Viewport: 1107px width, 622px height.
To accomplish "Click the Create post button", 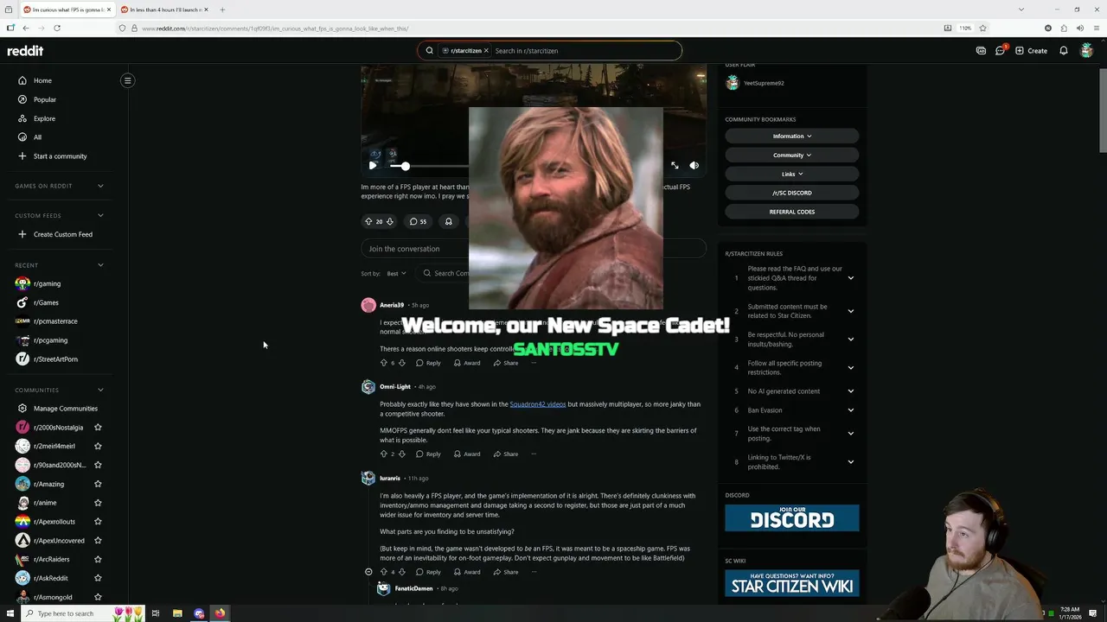I will 1031,51.
